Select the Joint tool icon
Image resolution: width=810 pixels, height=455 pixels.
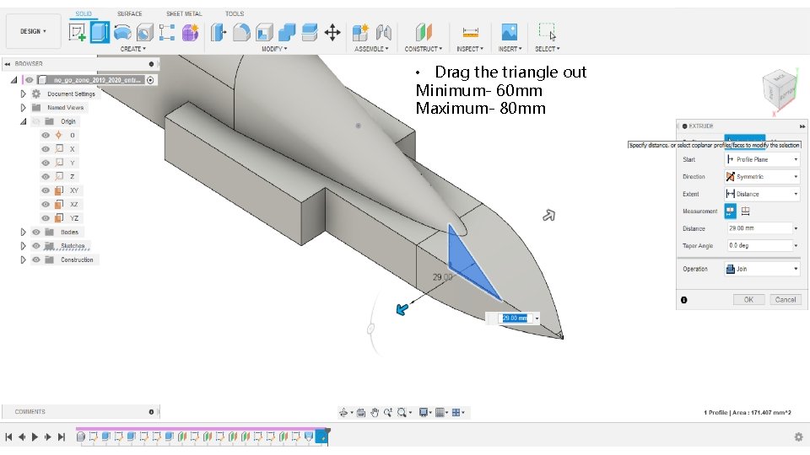coord(383,33)
